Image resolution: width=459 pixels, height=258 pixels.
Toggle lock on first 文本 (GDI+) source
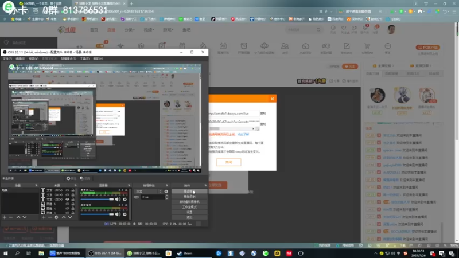pyautogui.click(x=73, y=190)
